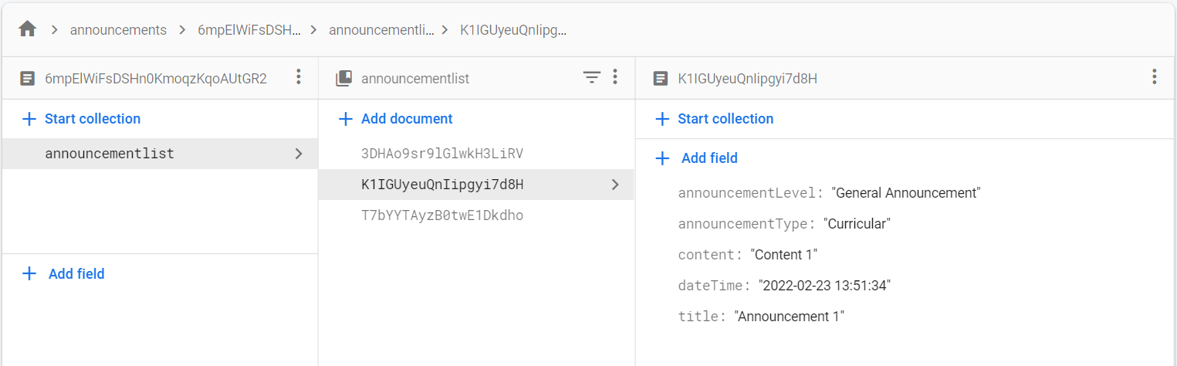Screen dimensions: 1177x366
Task: Add a field to the K1IGUyeuQnIipgyi7d8H document
Action: 696,158
